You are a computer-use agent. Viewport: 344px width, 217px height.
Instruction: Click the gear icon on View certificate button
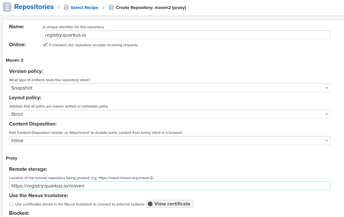click(x=150, y=204)
